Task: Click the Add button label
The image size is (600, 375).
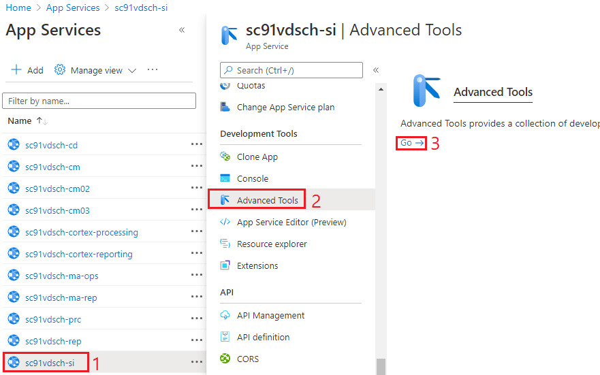Action: pyautogui.click(x=35, y=70)
